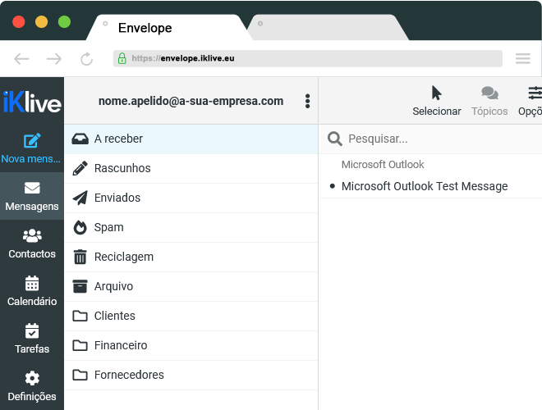Click the Pesquisar search field
The image size is (542, 410).
pyautogui.click(x=435, y=139)
